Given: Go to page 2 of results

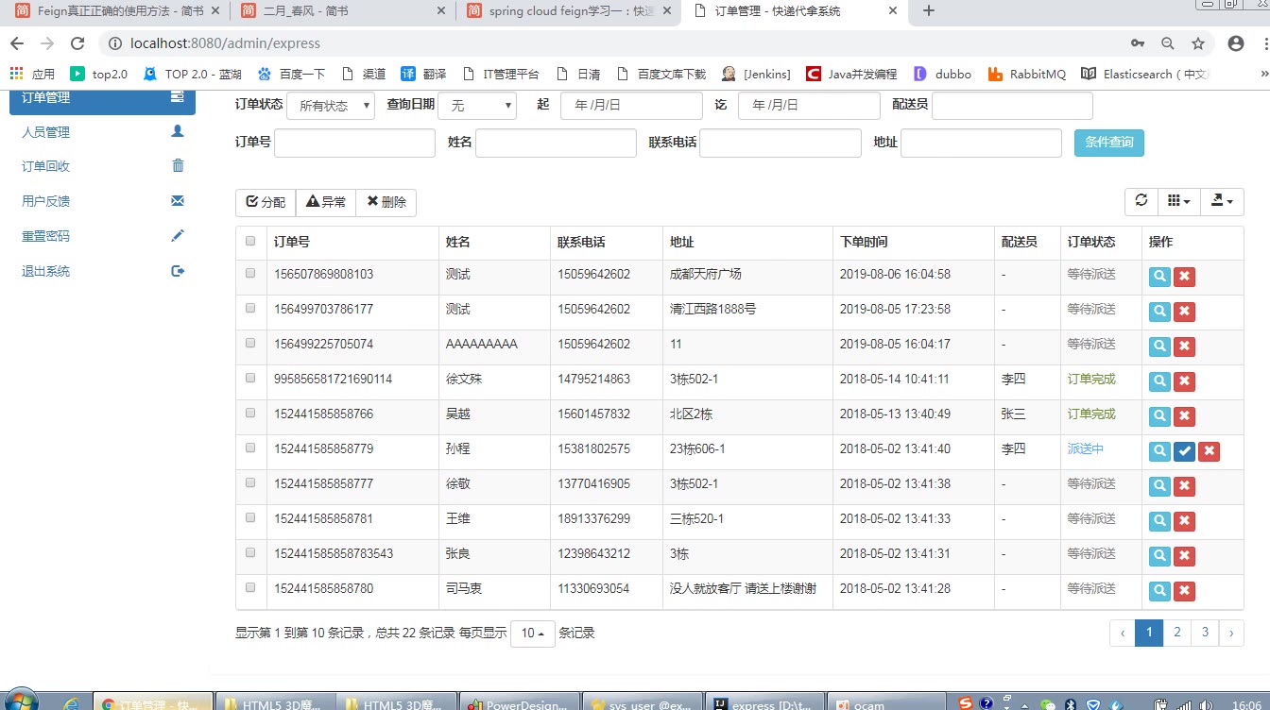Looking at the screenshot, I should coord(1176,633).
